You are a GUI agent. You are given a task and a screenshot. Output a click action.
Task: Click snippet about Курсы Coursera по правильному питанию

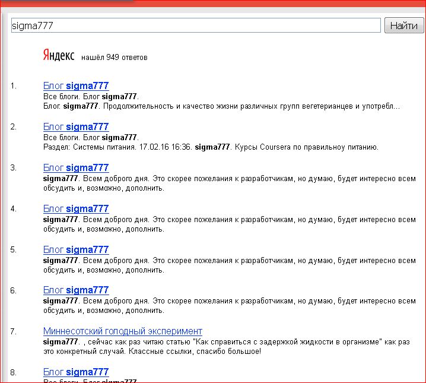coord(211,147)
